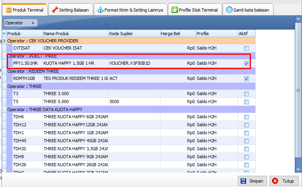Image resolution: width=302 pixels, height=187 pixels.
Task: Select the TDH6 product code cell
Action: tap(28, 117)
